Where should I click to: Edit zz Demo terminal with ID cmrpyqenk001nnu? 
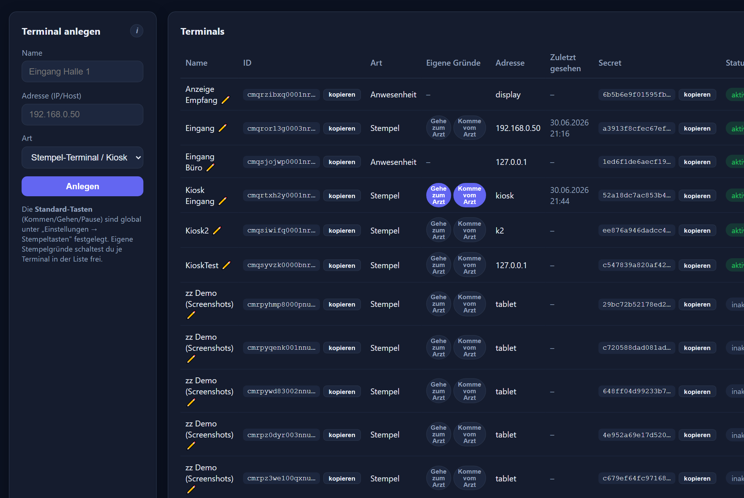tap(191, 359)
